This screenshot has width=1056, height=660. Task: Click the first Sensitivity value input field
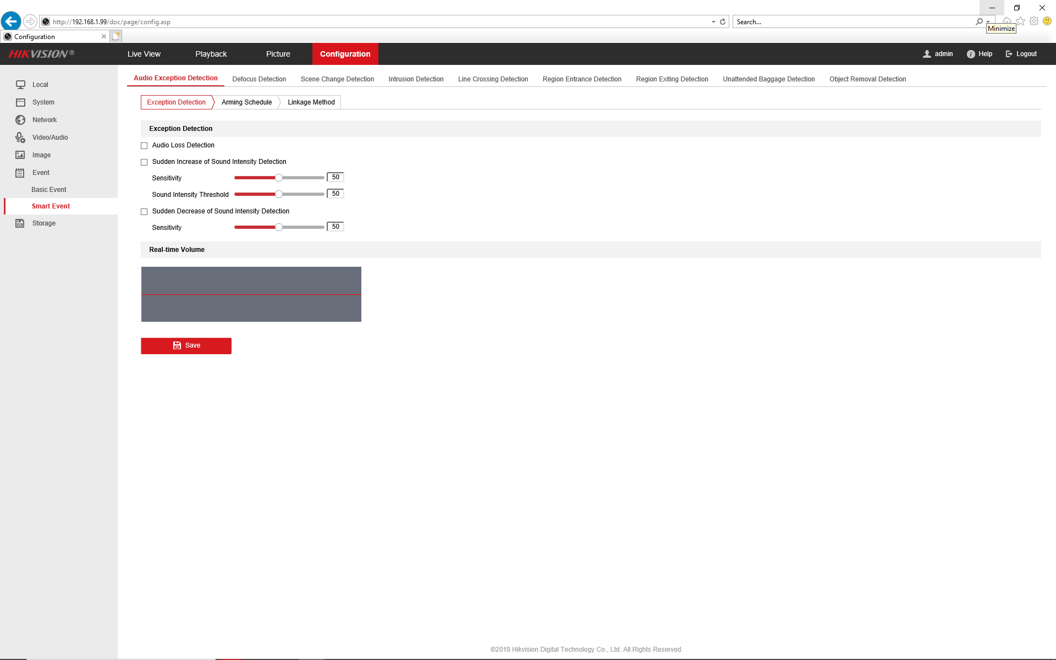click(335, 177)
